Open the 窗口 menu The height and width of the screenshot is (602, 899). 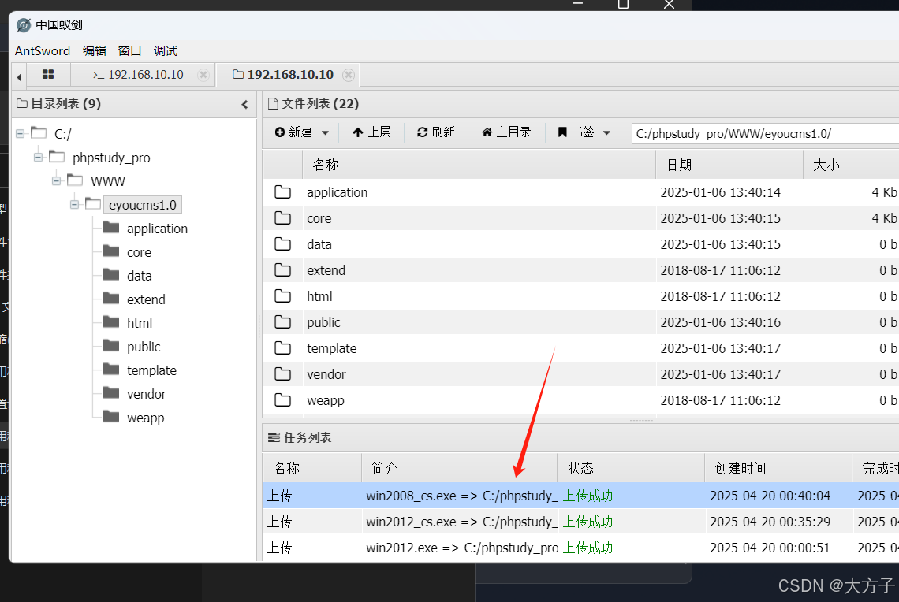[x=129, y=51]
